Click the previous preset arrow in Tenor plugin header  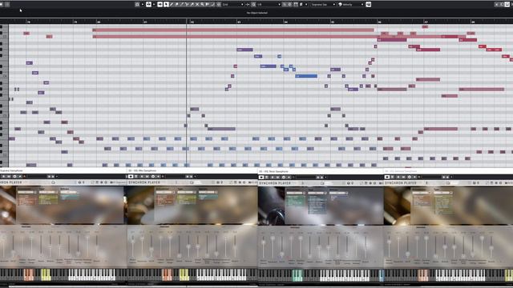pyautogui.click(x=318, y=177)
